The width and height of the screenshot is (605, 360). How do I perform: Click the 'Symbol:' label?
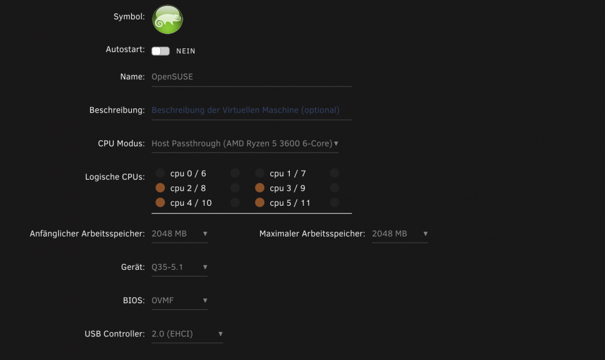129,16
